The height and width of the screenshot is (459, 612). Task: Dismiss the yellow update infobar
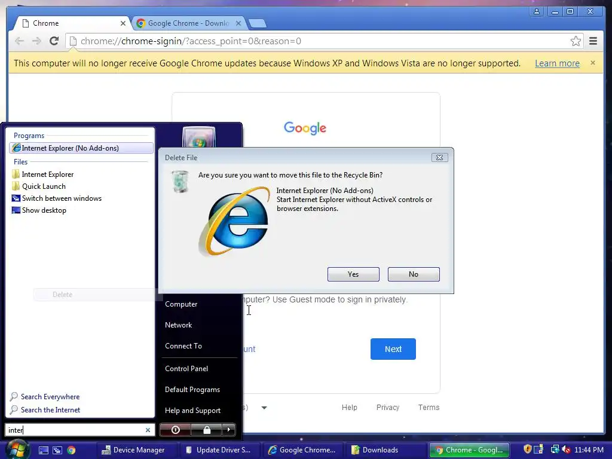tap(592, 63)
